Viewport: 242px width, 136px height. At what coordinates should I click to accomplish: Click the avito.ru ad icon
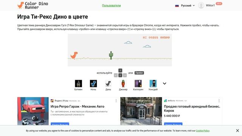166,101
